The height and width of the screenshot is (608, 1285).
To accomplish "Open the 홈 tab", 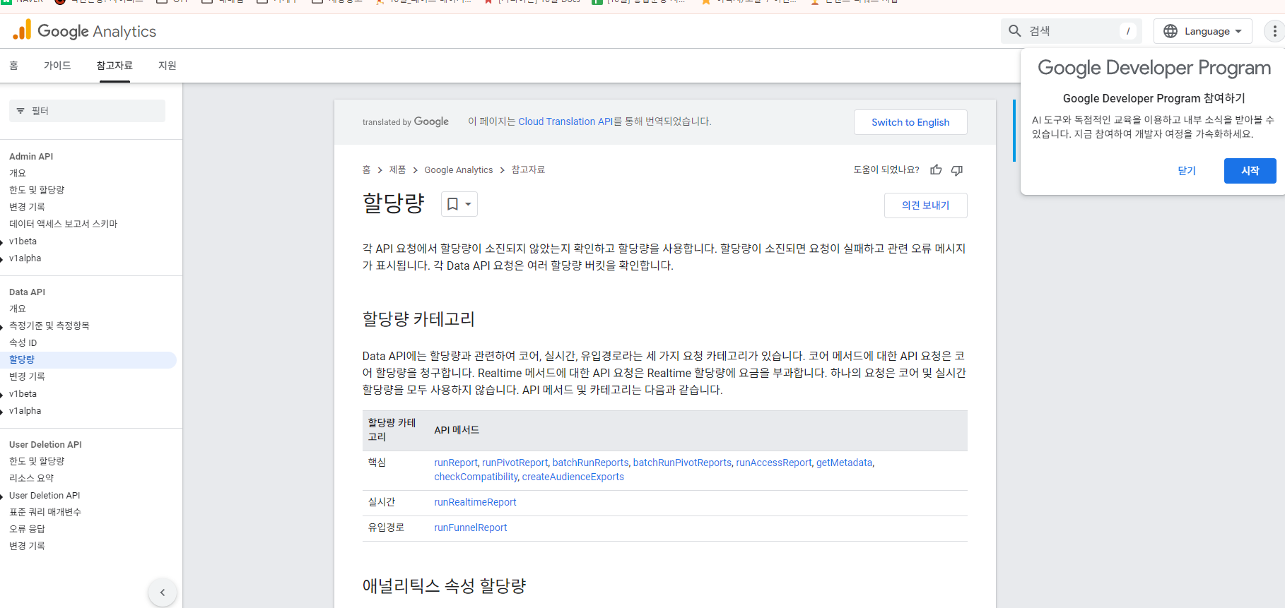I will click(13, 65).
